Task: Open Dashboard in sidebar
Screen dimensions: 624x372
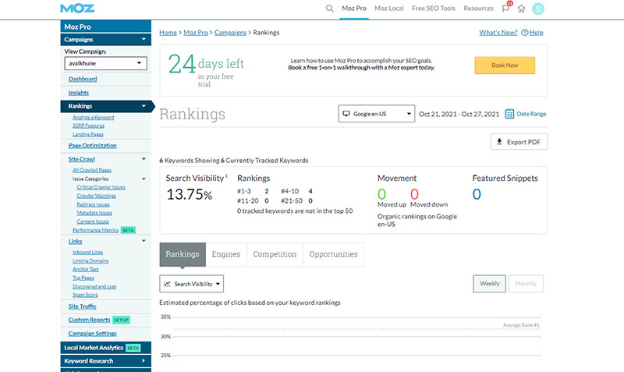Action: point(83,80)
